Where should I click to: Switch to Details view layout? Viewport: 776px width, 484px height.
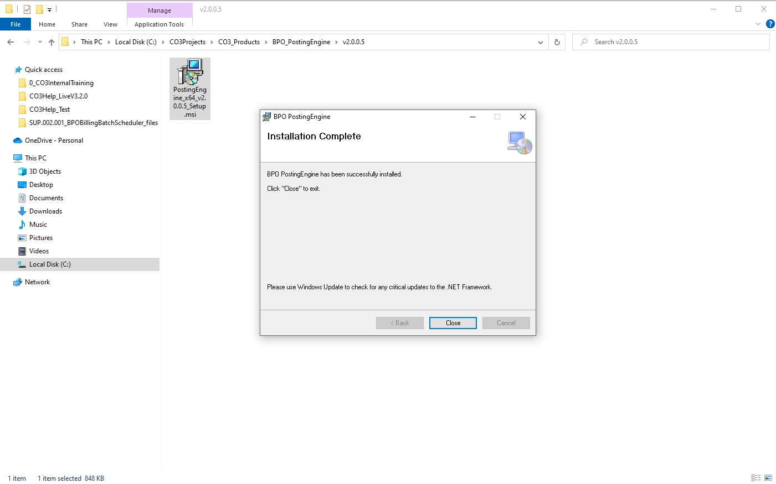[x=756, y=478]
